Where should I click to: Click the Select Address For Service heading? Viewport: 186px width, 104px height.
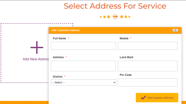(115, 6)
